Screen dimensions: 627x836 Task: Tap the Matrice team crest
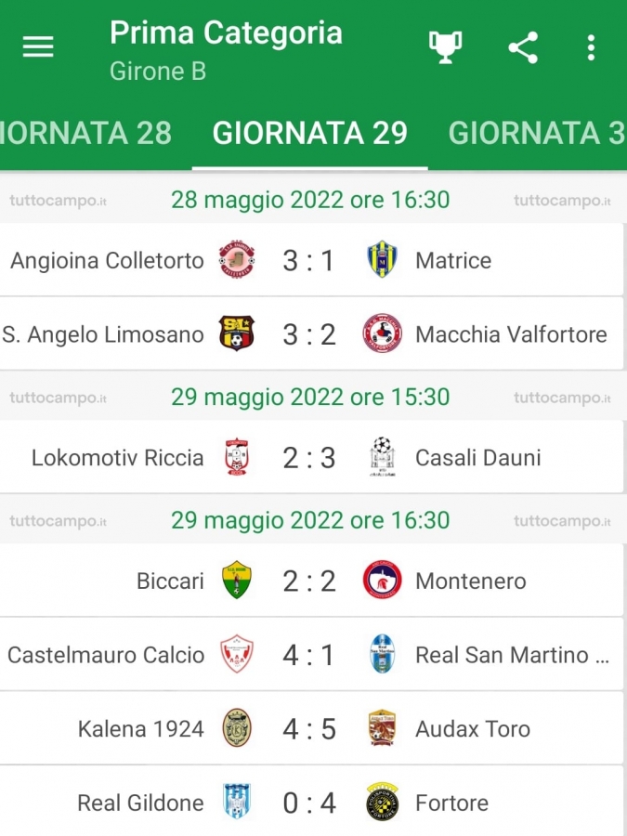coord(383,260)
